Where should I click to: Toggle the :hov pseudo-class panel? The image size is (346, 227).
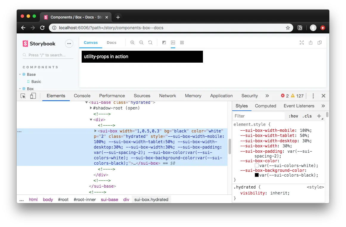click(x=293, y=116)
